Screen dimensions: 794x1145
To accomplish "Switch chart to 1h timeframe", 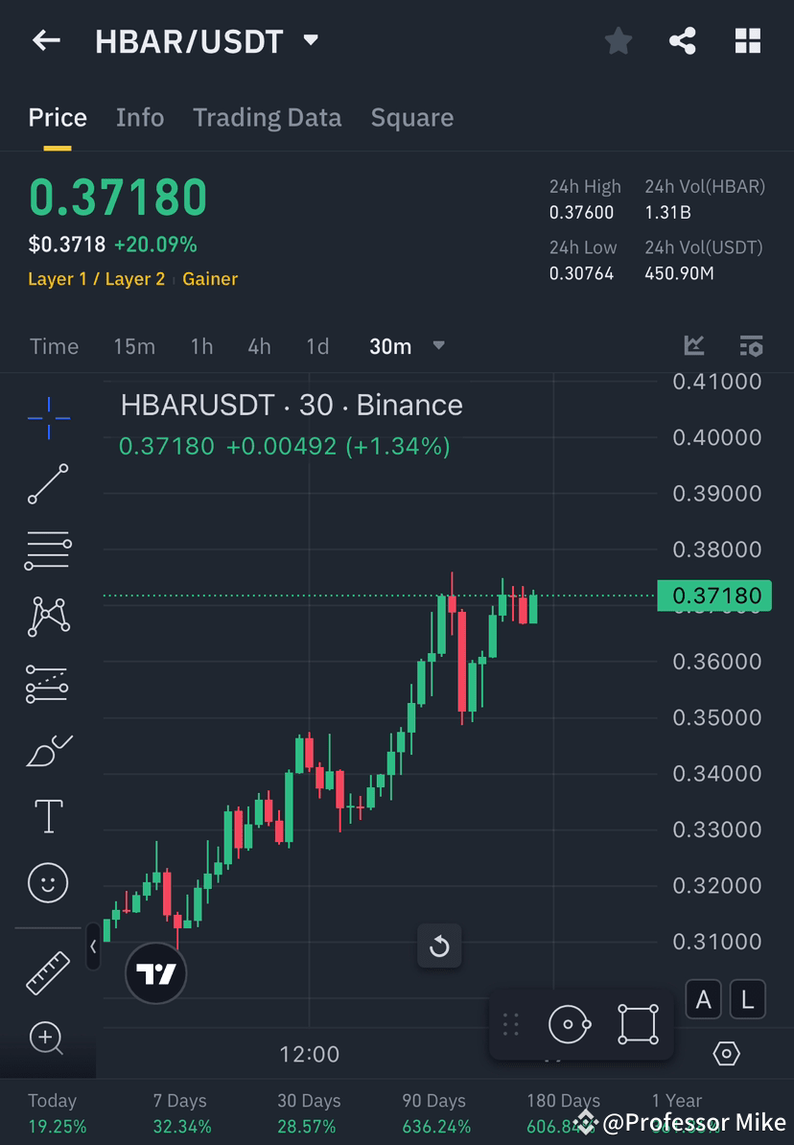I will 201,346.
